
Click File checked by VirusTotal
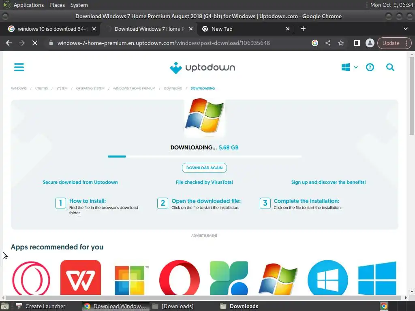click(x=204, y=182)
